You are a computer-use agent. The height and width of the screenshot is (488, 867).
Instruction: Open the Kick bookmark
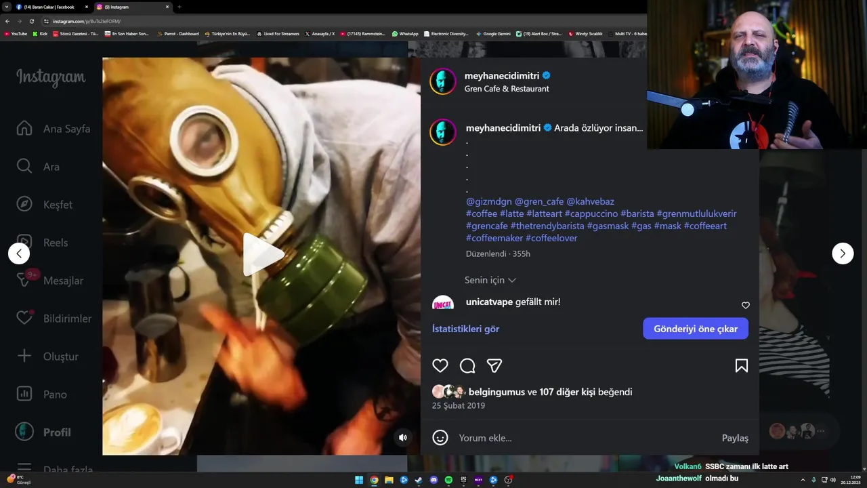coord(40,33)
